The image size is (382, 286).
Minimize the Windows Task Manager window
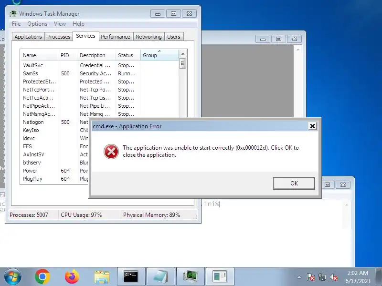158,14
